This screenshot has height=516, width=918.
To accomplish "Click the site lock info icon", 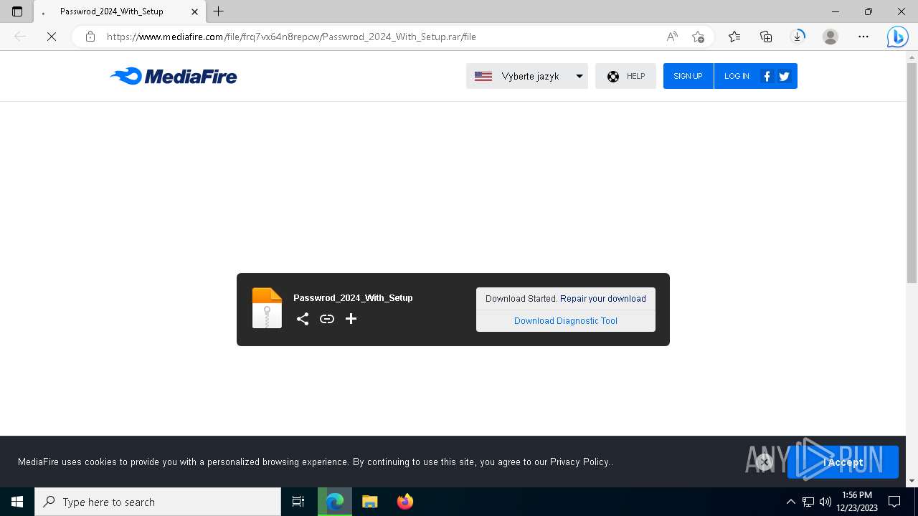I will [x=90, y=37].
